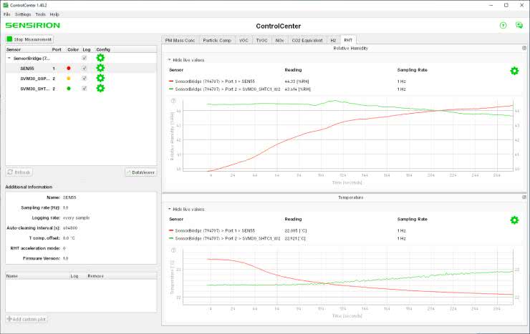Screen dimensions: 530x334
Task: Collapse the SensorBridge tree node
Action: click(x=9, y=58)
